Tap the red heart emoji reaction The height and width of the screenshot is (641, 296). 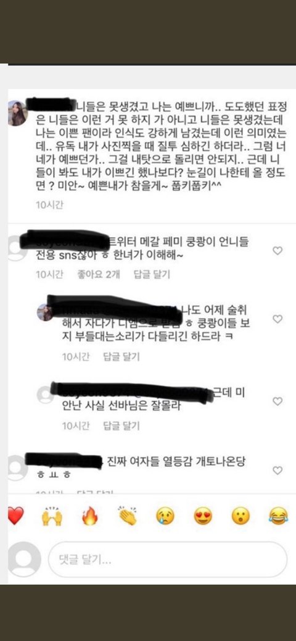(x=15, y=516)
